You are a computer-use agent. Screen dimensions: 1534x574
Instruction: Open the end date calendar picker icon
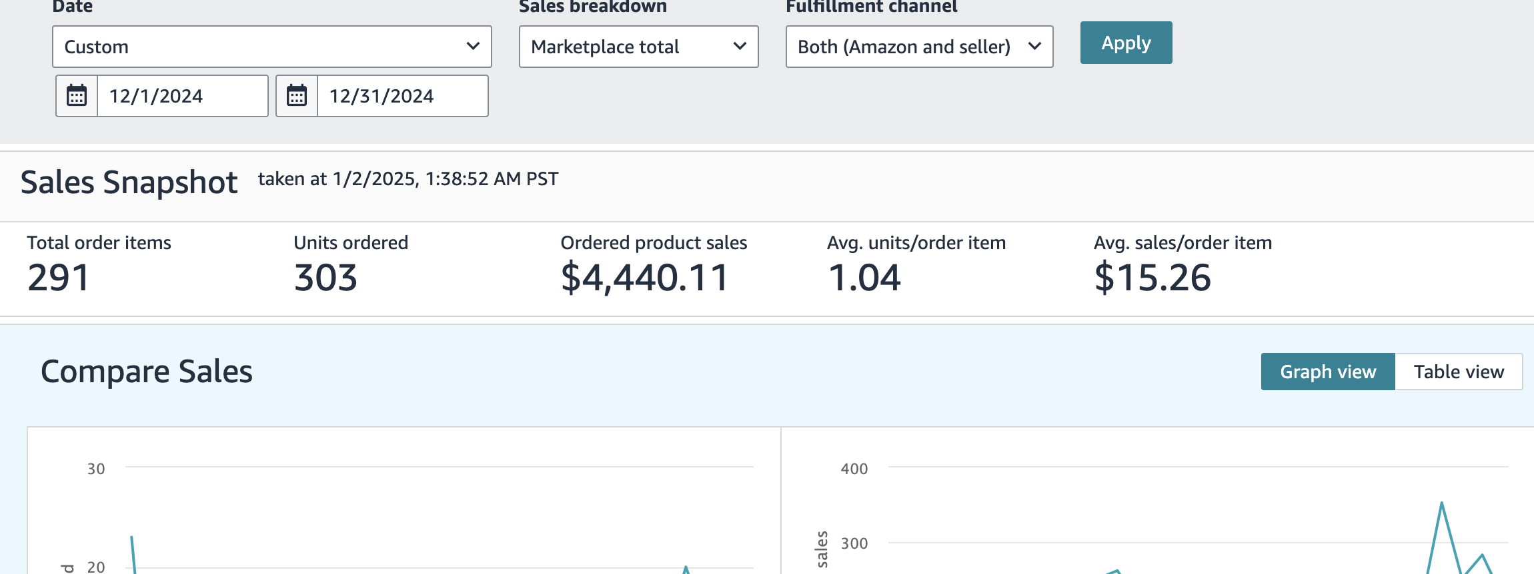[297, 96]
